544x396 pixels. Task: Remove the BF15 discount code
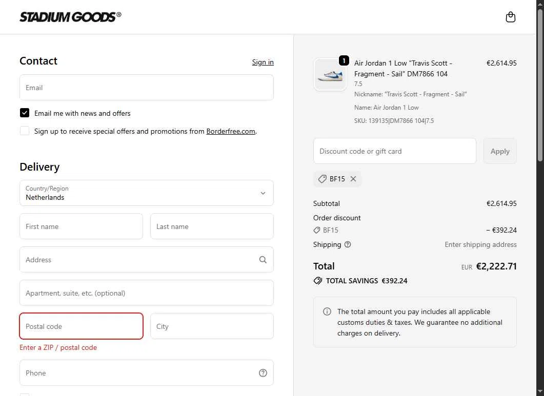(x=353, y=179)
